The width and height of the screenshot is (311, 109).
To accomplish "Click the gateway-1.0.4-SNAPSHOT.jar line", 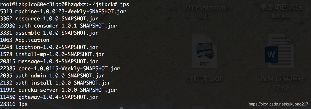I will coord(49,97).
